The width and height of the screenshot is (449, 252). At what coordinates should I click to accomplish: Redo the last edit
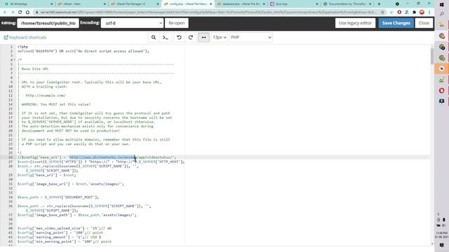coord(191,37)
